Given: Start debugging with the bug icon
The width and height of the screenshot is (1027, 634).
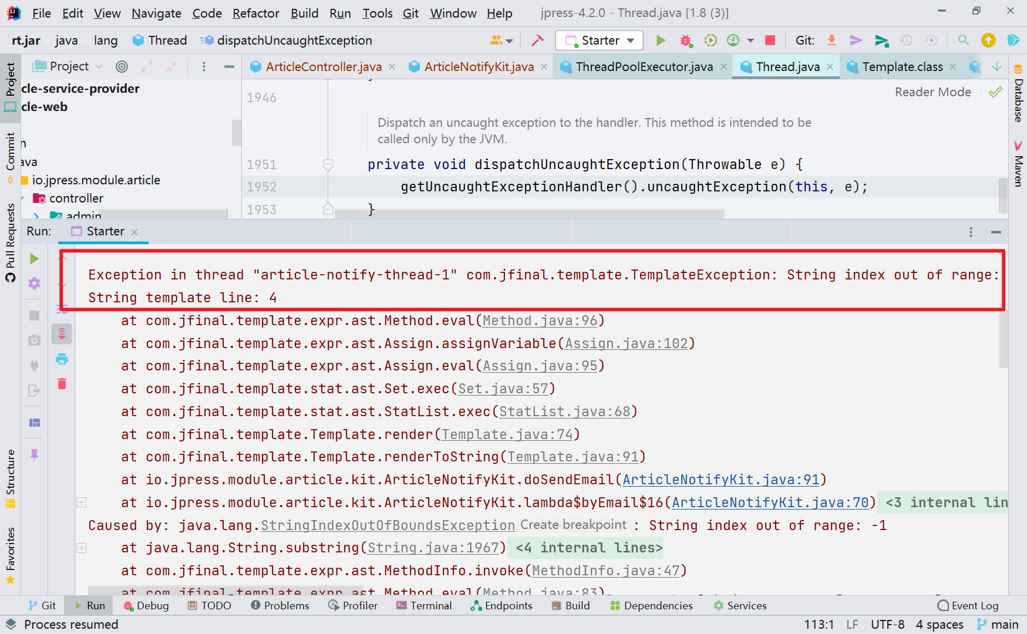Looking at the screenshot, I should 685,41.
